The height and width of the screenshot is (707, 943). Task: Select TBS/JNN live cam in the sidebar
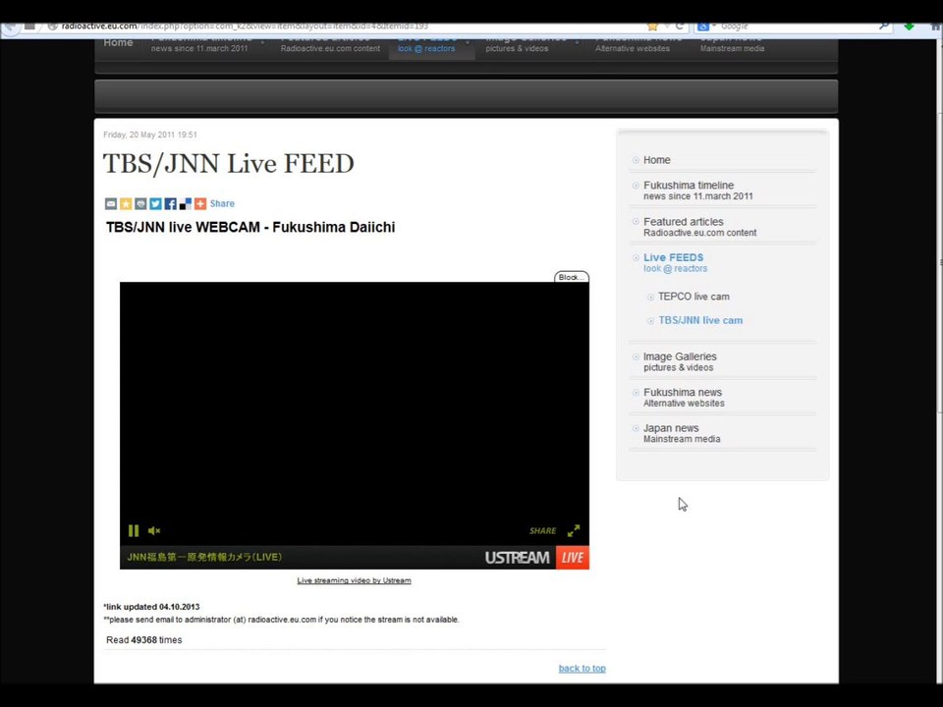[x=700, y=320]
